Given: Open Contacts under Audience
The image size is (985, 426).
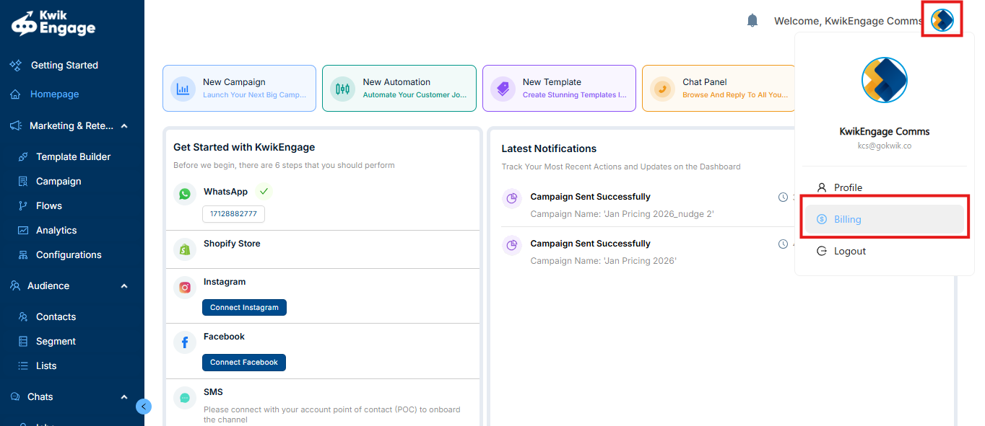Looking at the screenshot, I should pyautogui.click(x=56, y=317).
